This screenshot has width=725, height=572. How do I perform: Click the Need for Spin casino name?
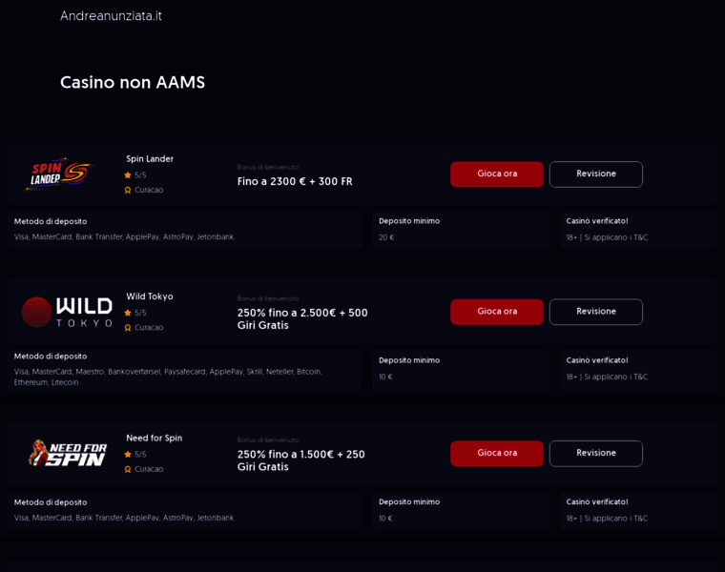154,439
